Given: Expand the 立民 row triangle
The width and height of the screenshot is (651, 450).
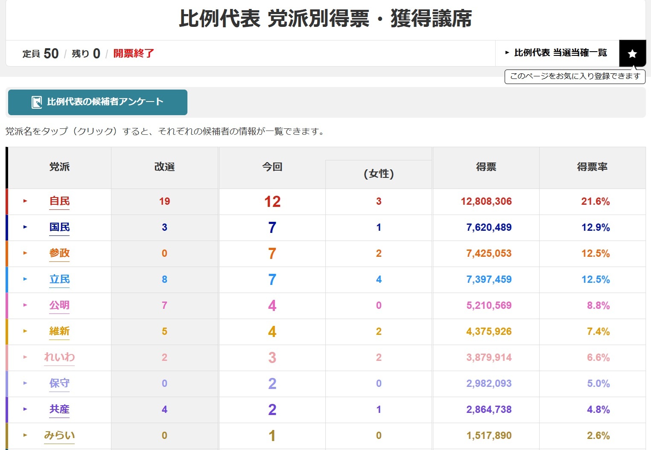Looking at the screenshot, I should pos(25,279).
